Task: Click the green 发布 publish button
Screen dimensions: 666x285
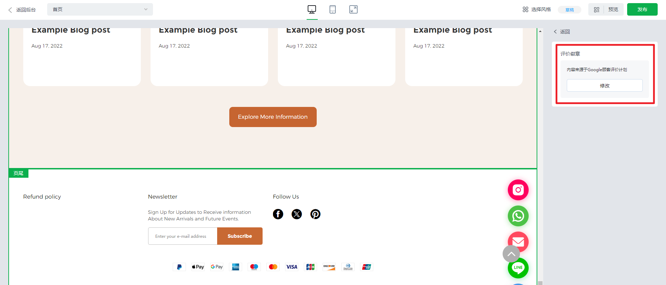Action: coord(642,9)
